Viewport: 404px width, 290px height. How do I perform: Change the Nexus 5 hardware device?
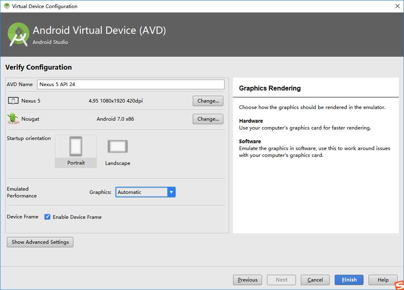point(208,101)
